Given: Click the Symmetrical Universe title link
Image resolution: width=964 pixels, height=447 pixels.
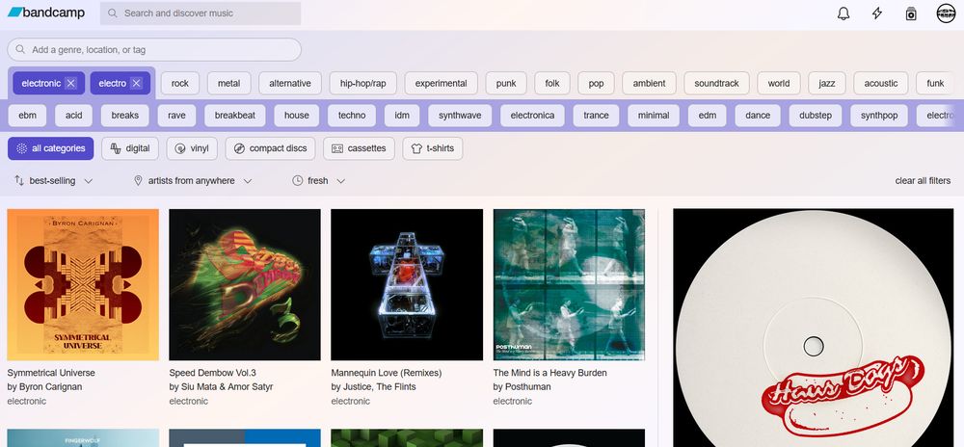Looking at the screenshot, I should pyautogui.click(x=51, y=373).
